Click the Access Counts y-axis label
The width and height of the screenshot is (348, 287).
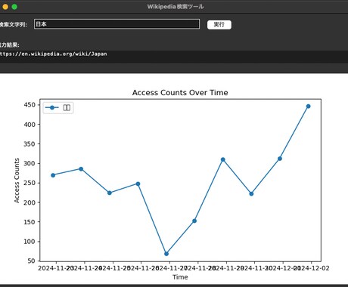pos(17,181)
